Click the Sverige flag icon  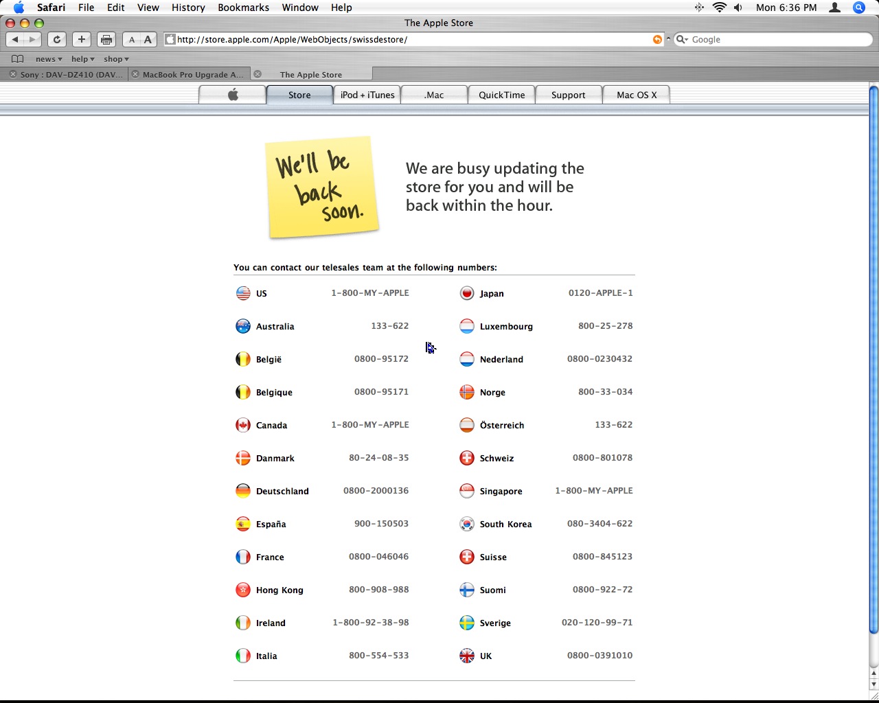(x=467, y=623)
